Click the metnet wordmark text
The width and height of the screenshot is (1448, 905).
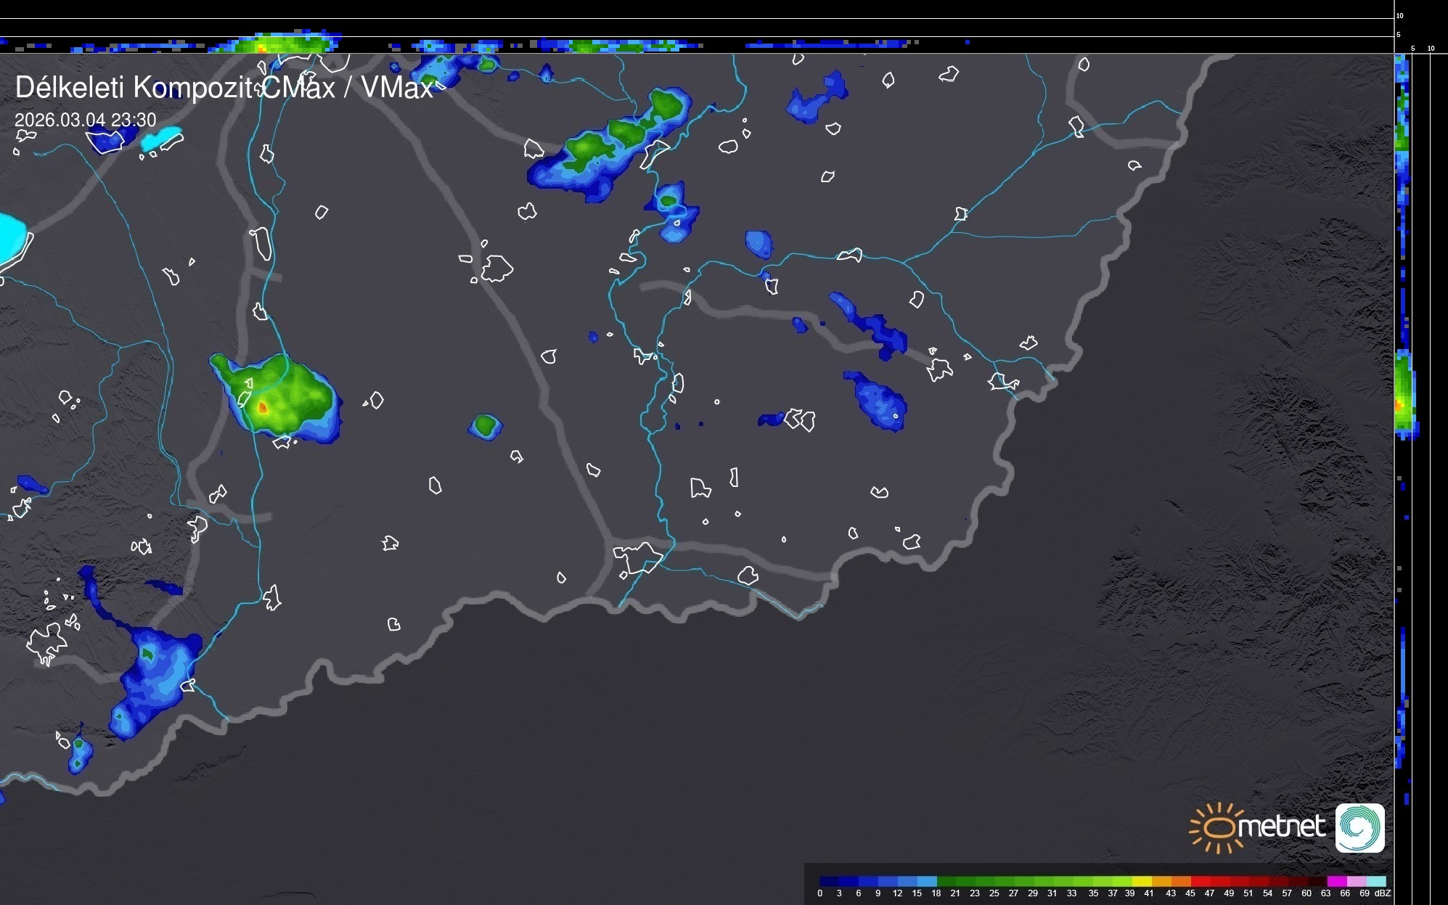click(x=1281, y=826)
